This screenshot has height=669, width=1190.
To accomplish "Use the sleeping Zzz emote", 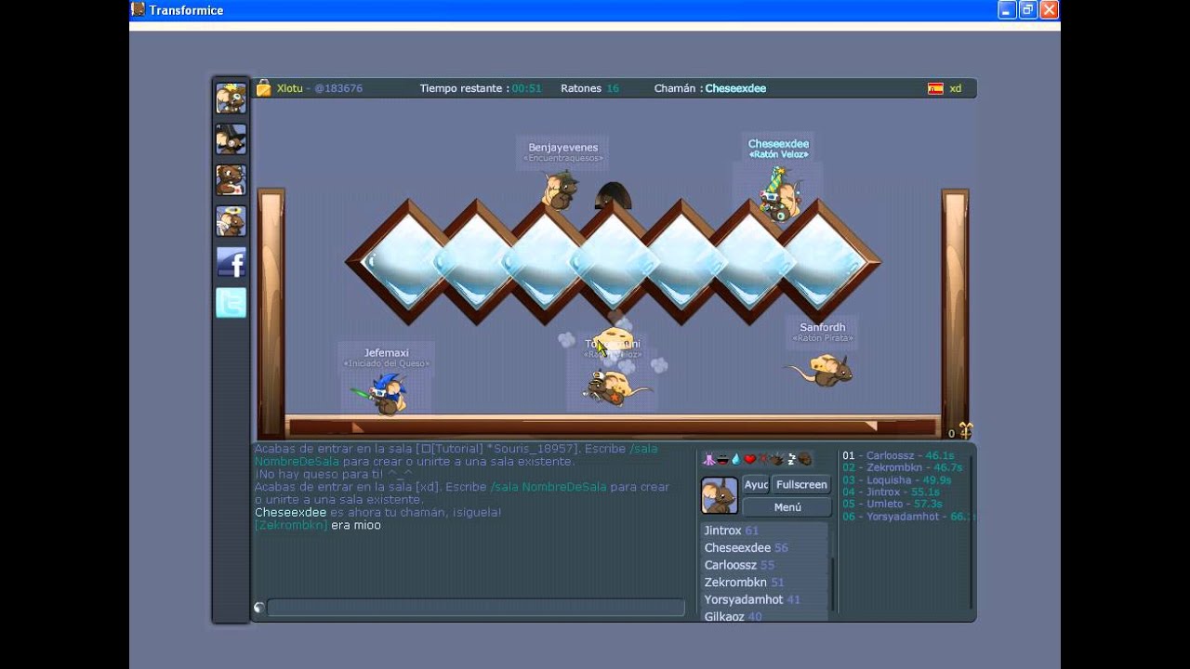I will pos(792,459).
